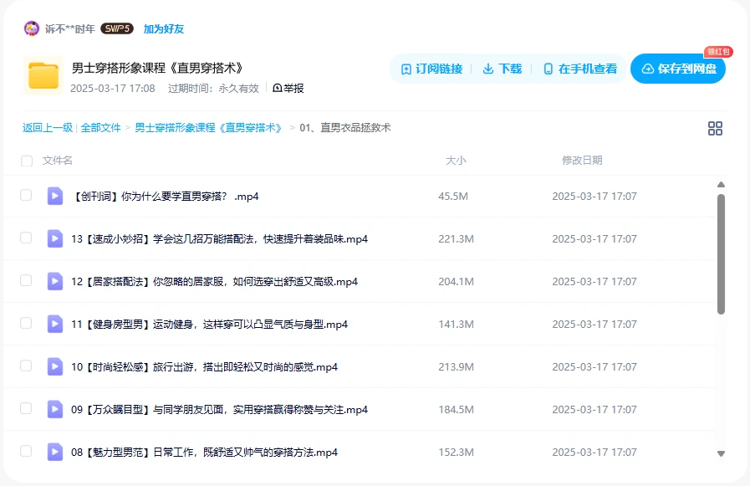The height and width of the screenshot is (486, 750).
Task: Click the share title 男士穿搭形象课程《直男穿搭术》
Action: point(157,68)
